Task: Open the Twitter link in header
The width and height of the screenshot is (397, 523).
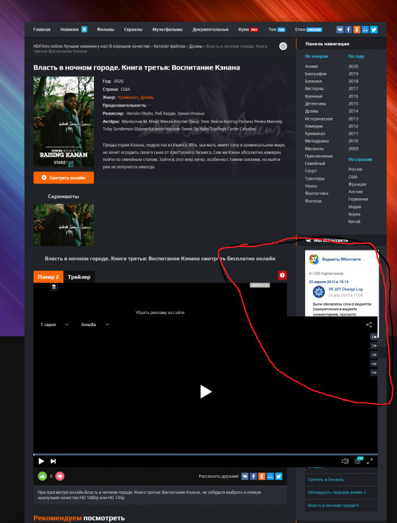Action: pyautogui.click(x=374, y=29)
